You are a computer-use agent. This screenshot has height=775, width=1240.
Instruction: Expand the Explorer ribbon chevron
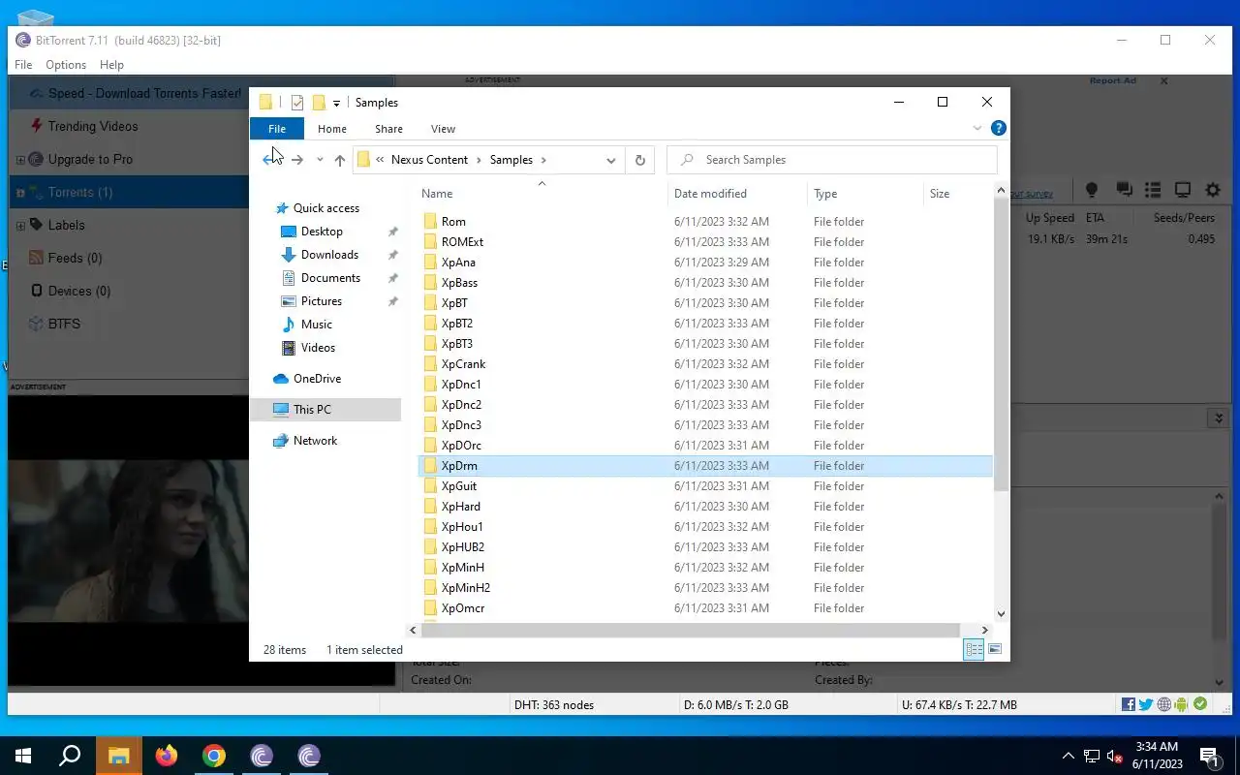pyautogui.click(x=976, y=128)
